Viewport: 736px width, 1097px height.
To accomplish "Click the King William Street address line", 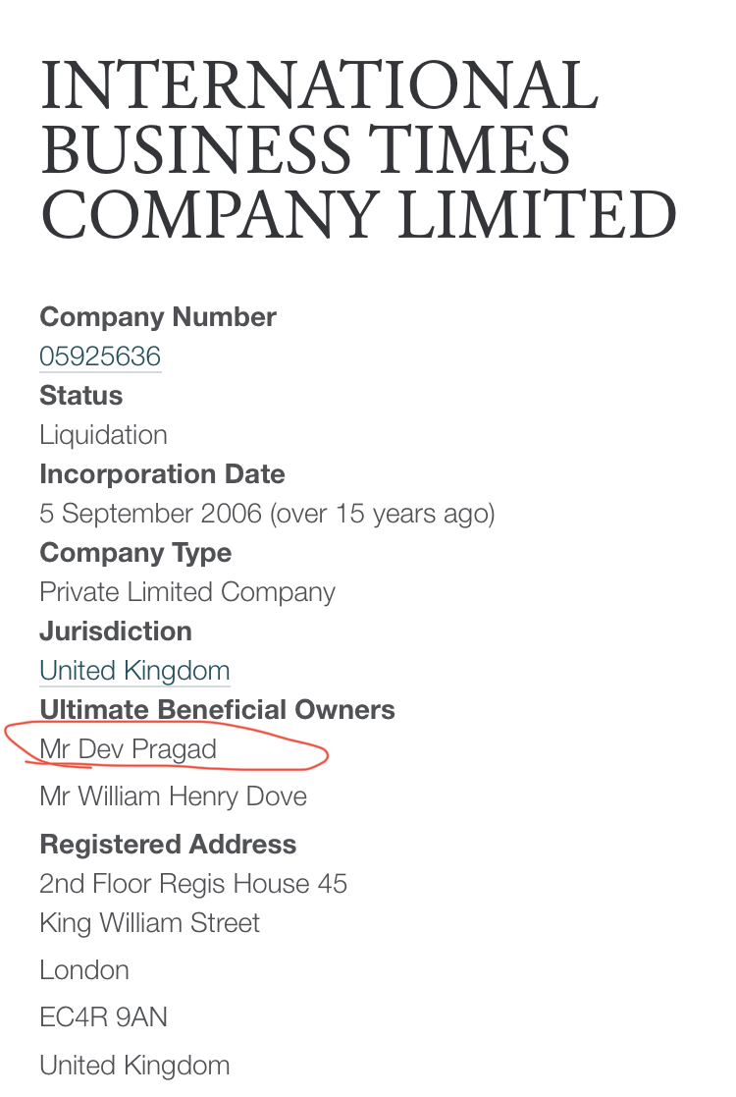I will [149, 923].
